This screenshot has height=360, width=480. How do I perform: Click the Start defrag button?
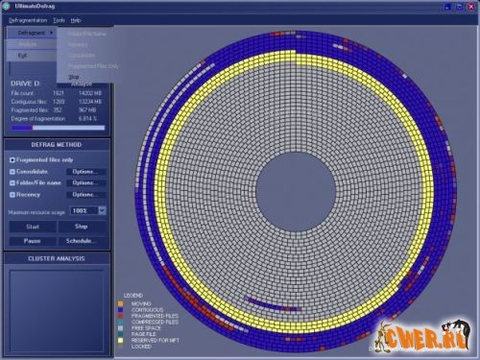(33, 227)
